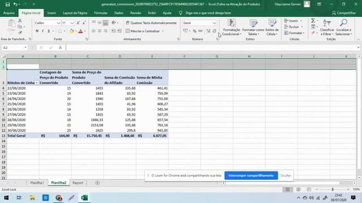The image size is (362, 203).
Task: Increase the indent
Action: (x=119, y=31)
